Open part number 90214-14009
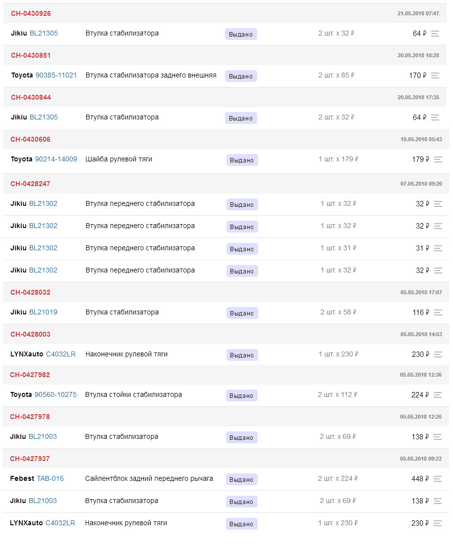This screenshot has height=545, width=453. (56, 159)
